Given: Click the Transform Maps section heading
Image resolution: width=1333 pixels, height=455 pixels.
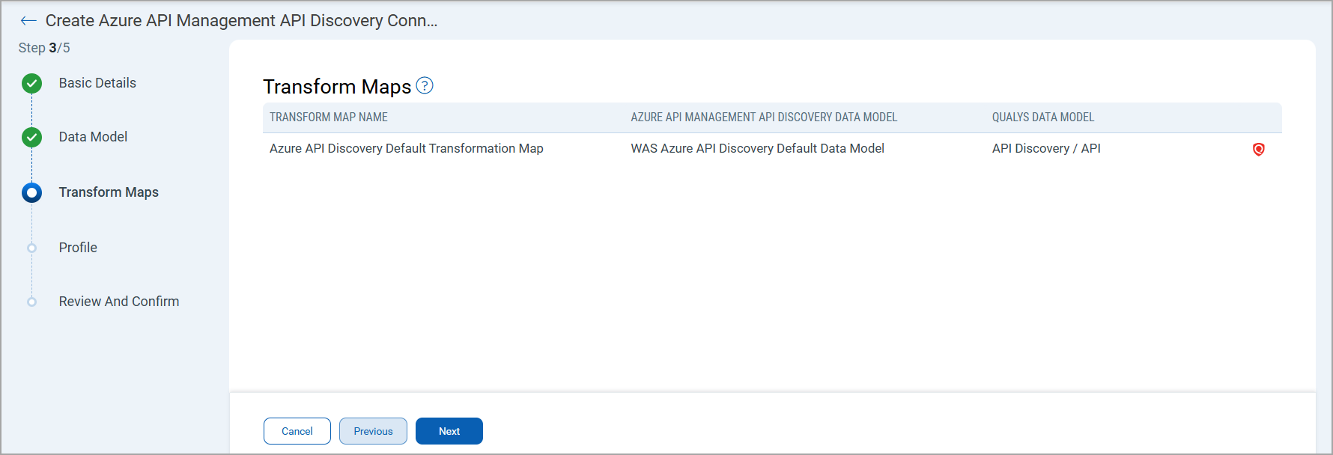Looking at the screenshot, I should coord(337,87).
